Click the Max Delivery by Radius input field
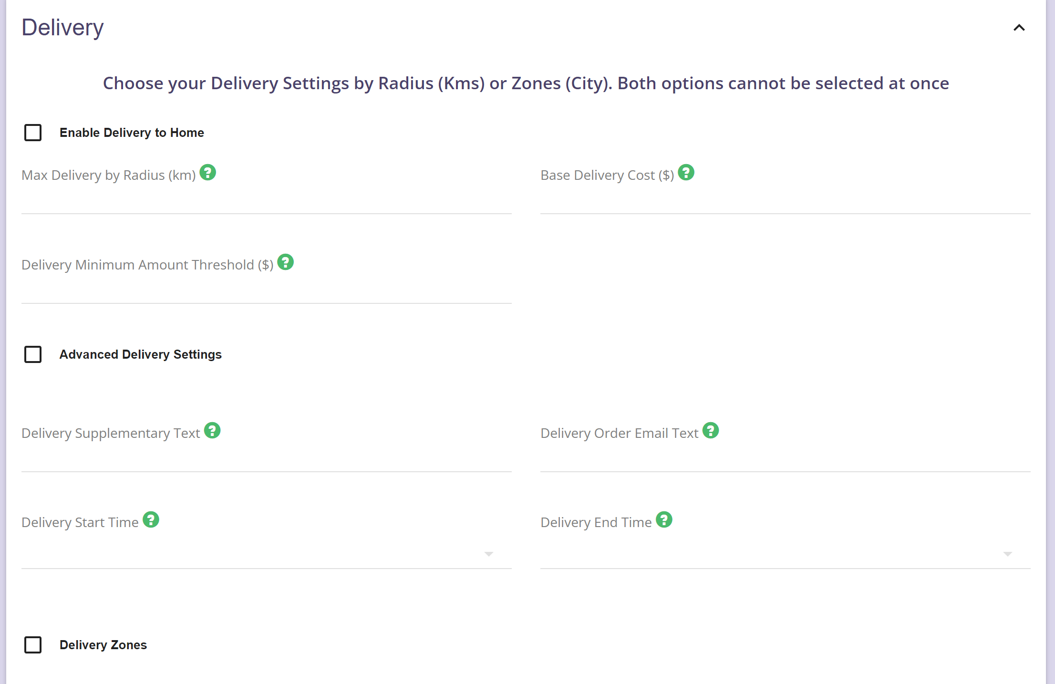Screen dimensions: 1055x684 click(x=267, y=200)
